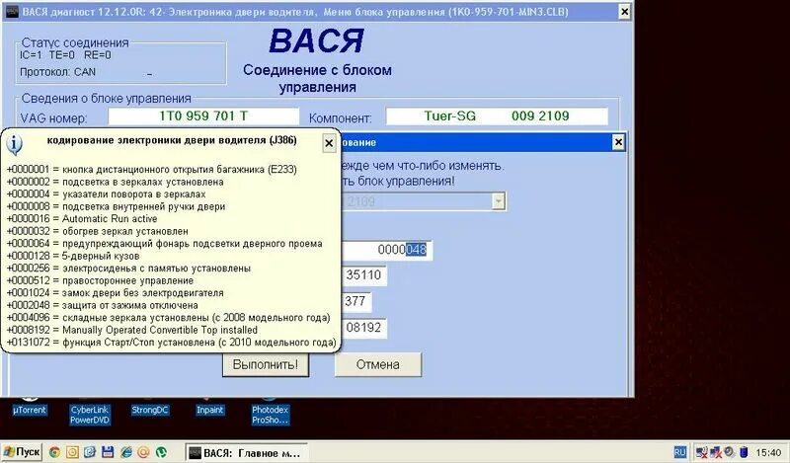Click the app icon in ВАСЯ title bar
The width and height of the screenshot is (790, 463).
[11, 11]
